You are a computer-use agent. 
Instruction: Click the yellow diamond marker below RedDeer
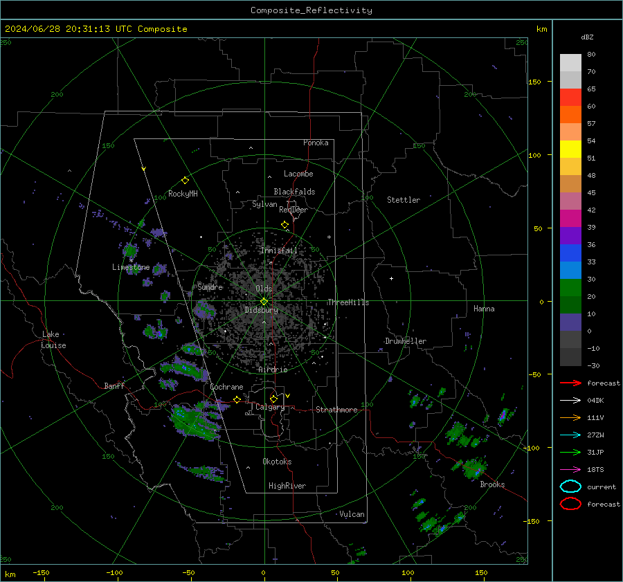click(x=285, y=225)
